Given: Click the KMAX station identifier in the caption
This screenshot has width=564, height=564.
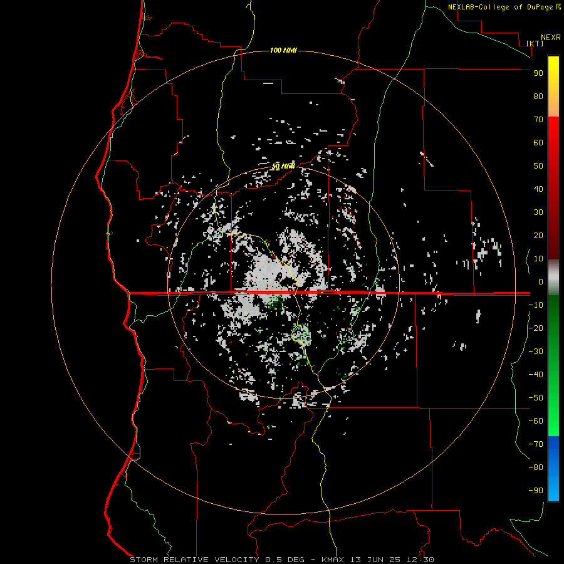Looking at the screenshot, I should point(332,560).
